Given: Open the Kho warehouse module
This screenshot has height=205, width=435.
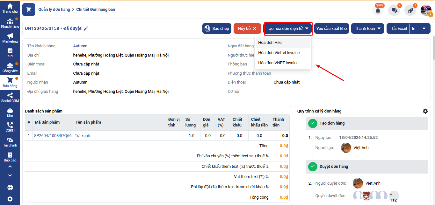Looking at the screenshot, I should click(10, 113).
